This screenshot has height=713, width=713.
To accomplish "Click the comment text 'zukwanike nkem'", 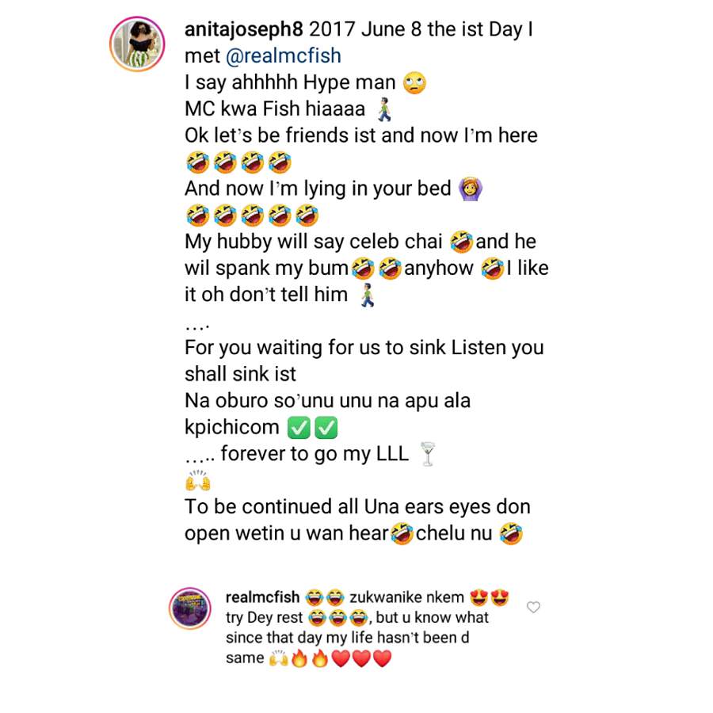I will point(406,597).
